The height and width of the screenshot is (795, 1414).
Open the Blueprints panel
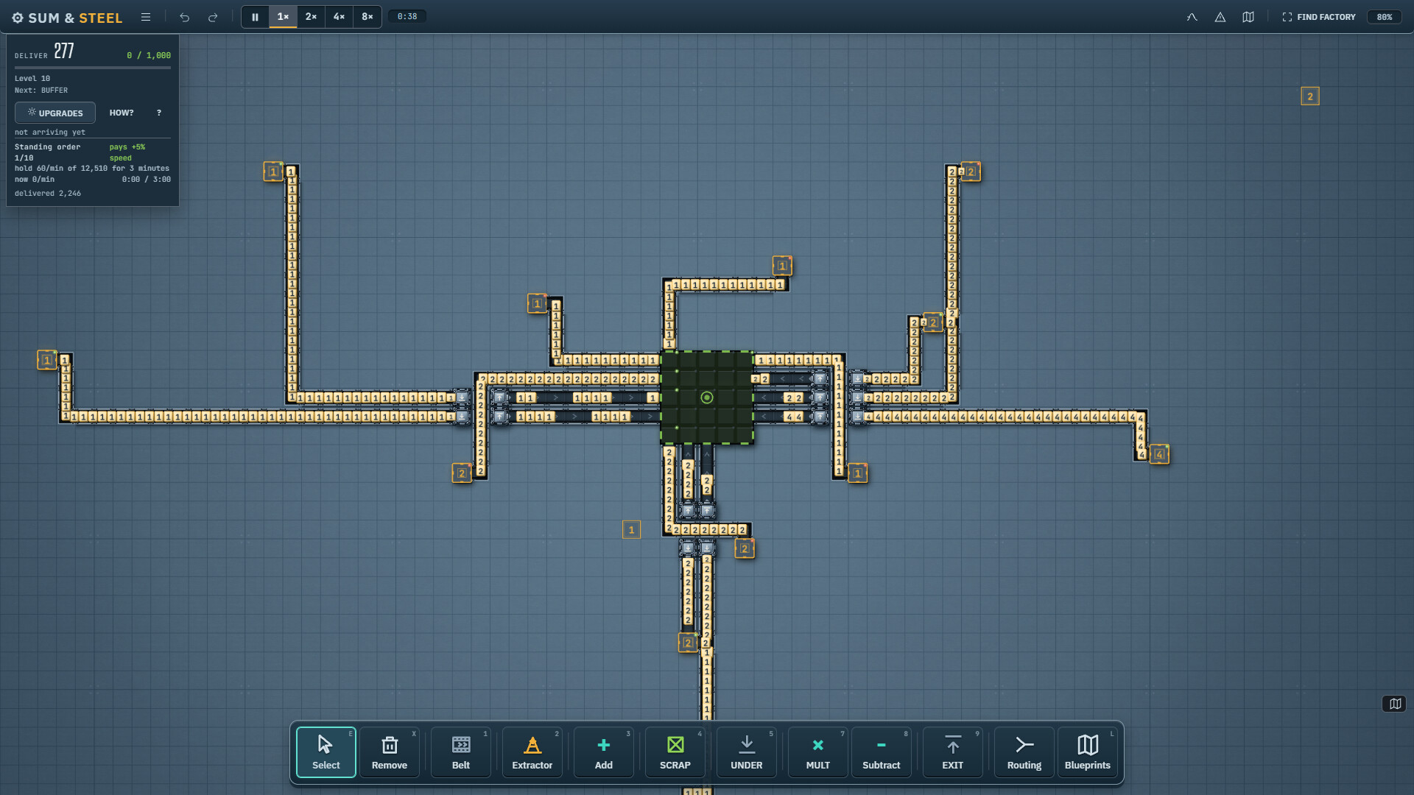click(1088, 752)
